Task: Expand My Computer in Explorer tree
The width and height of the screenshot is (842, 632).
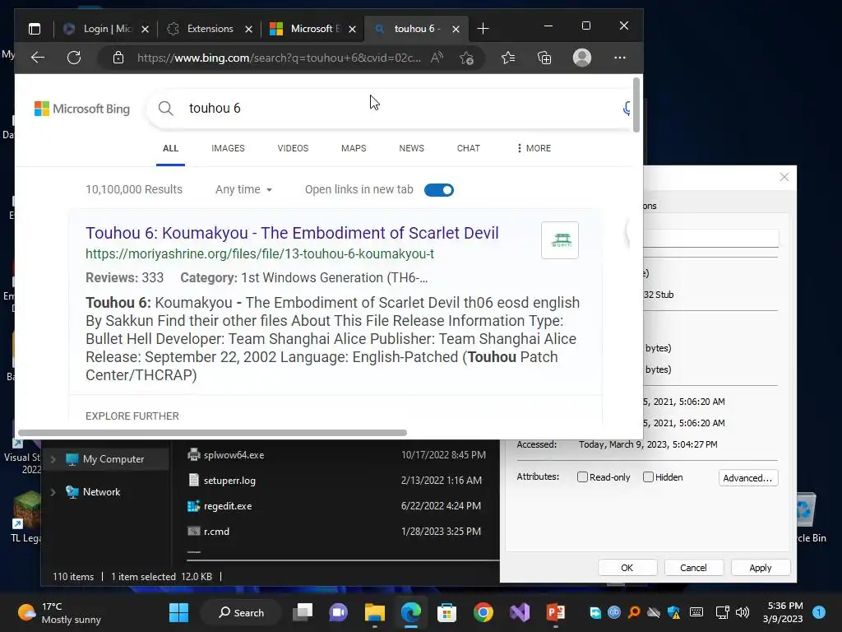Action: [x=53, y=459]
